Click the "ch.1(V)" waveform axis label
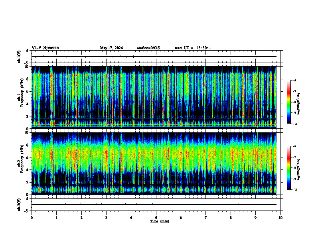Image resolution: width=316 pixels, height=244 pixels. point(19,57)
